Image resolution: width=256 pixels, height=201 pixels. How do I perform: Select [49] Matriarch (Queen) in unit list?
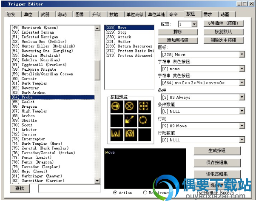point(52,28)
